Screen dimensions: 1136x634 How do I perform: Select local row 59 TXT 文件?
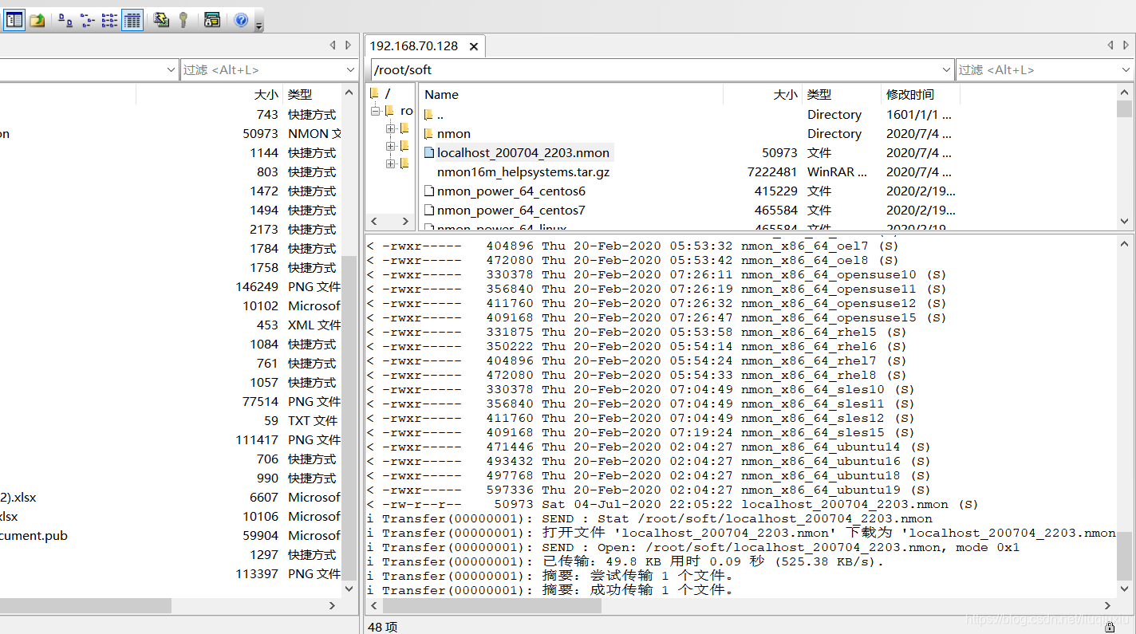point(171,421)
